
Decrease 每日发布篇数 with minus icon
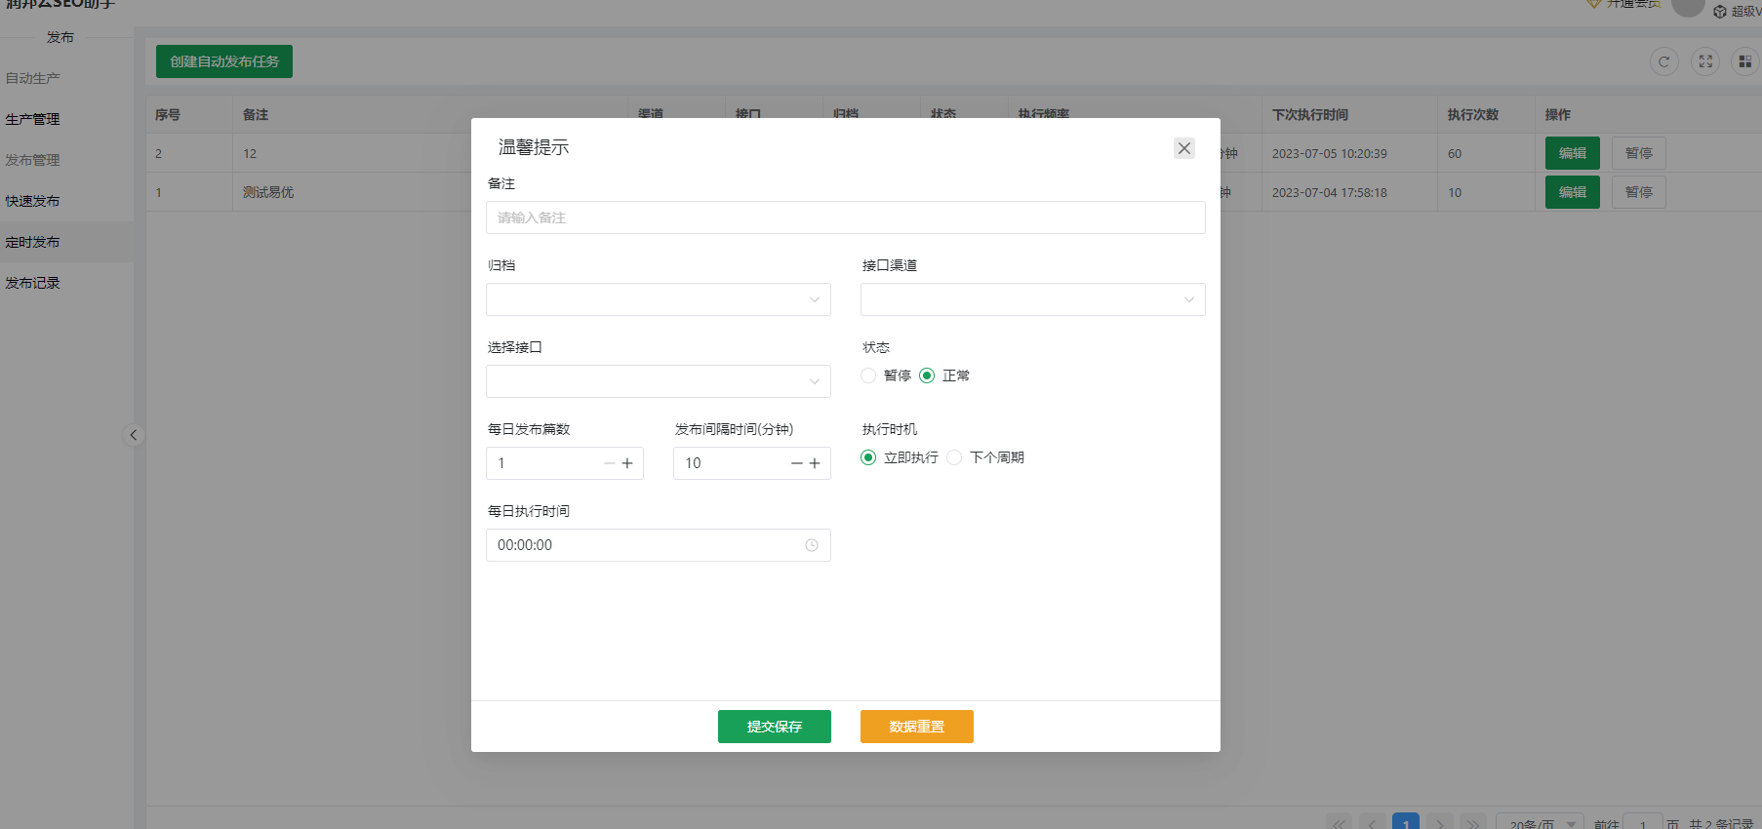tap(610, 463)
